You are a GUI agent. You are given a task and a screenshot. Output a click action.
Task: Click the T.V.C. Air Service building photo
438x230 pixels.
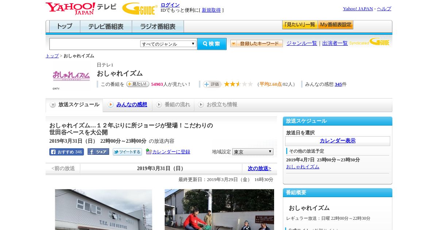(x=104, y=210)
